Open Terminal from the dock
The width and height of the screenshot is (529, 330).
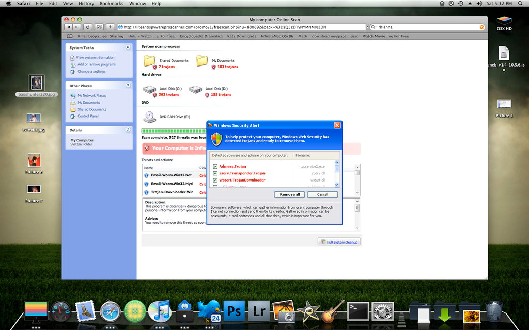358,310
